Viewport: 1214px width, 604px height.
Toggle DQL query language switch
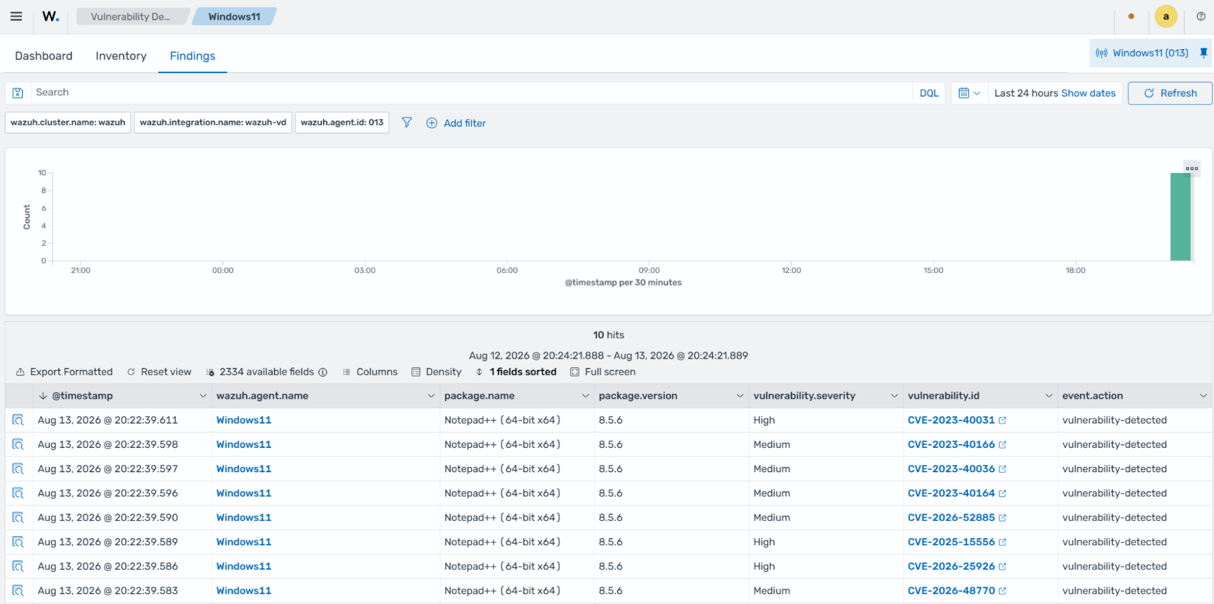(x=929, y=93)
